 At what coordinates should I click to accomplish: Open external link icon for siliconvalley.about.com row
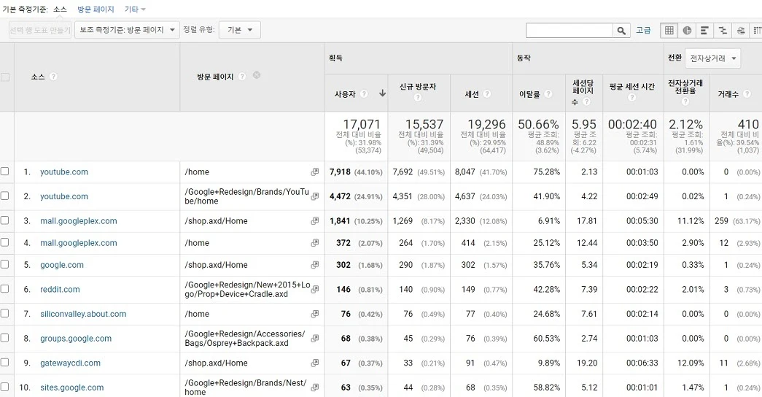tap(315, 314)
